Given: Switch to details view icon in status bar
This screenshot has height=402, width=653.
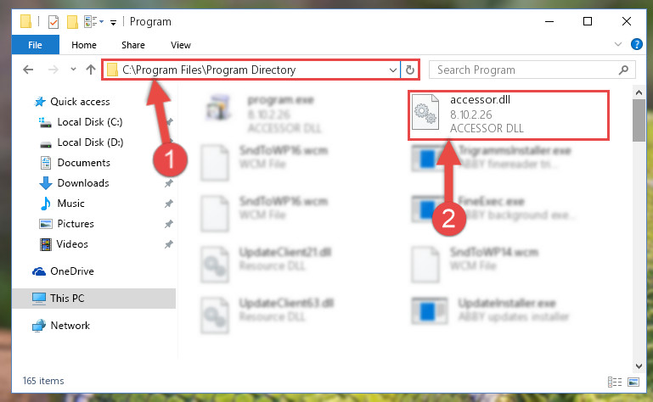Looking at the screenshot, I should tap(615, 382).
